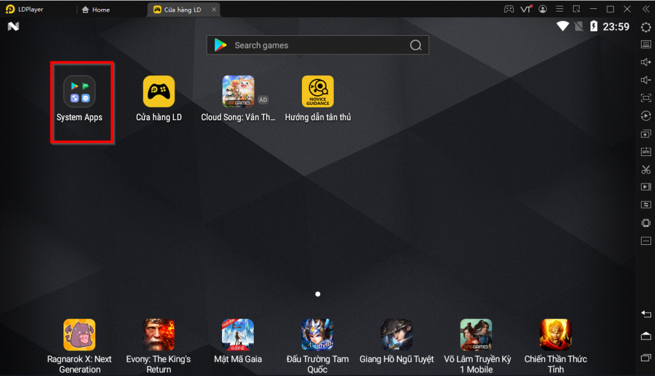The width and height of the screenshot is (655, 376).
Task: Open the hamburger menu in the title bar
Action: (560, 9)
